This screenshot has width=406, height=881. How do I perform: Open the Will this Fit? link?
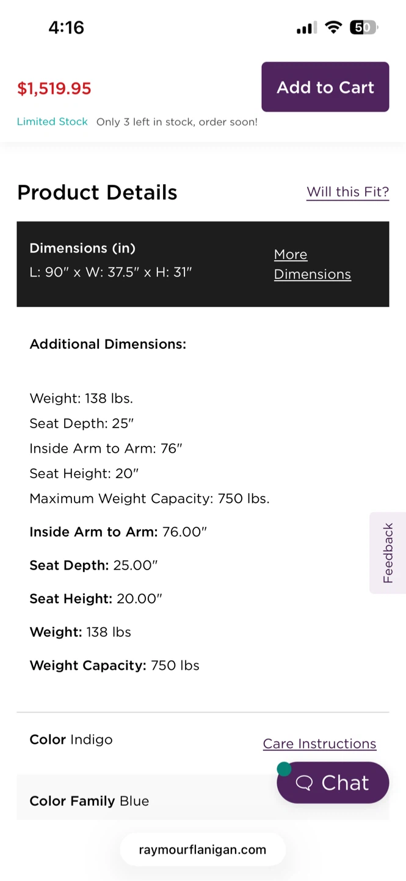[x=347, y=192]
